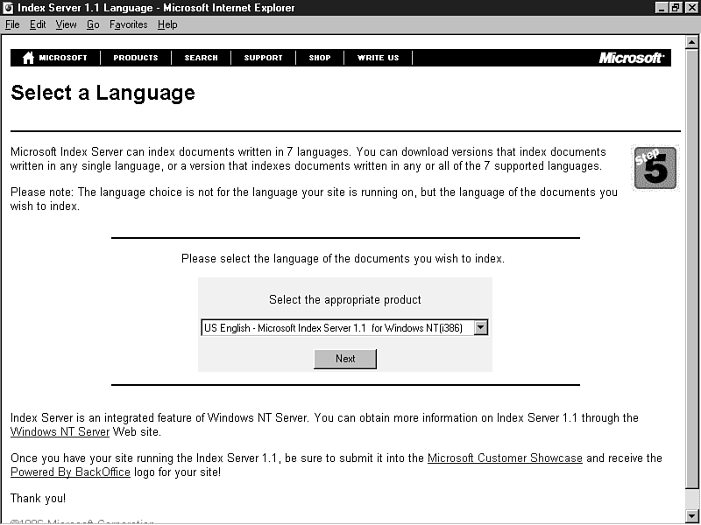Visit Support in the navigation bar
The width and height of the screenshot is (701, 525).
[263, 58]
